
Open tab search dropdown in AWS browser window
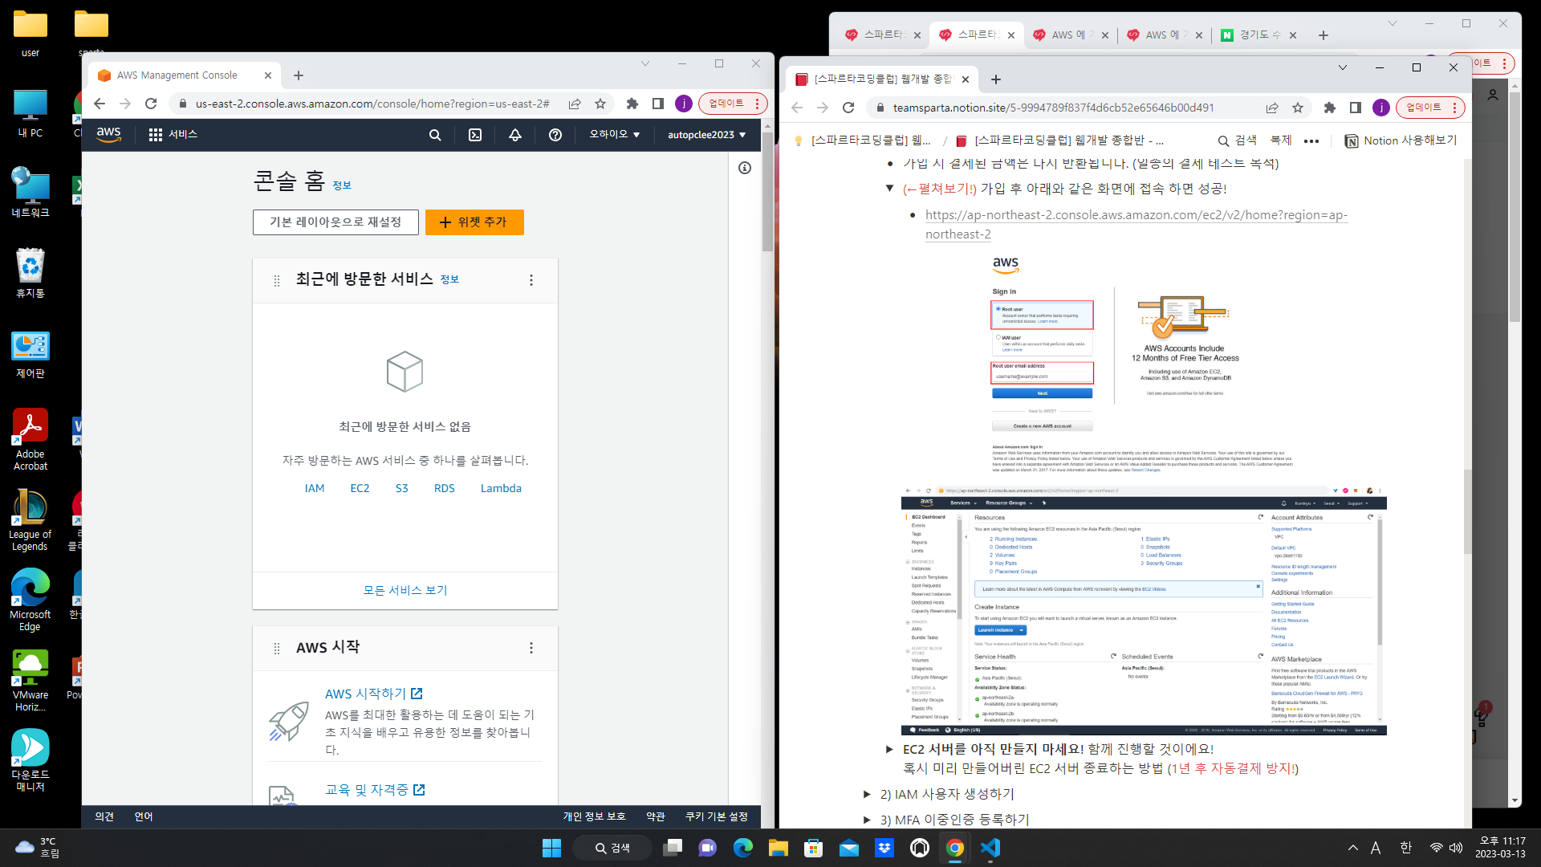pos(644,63)
